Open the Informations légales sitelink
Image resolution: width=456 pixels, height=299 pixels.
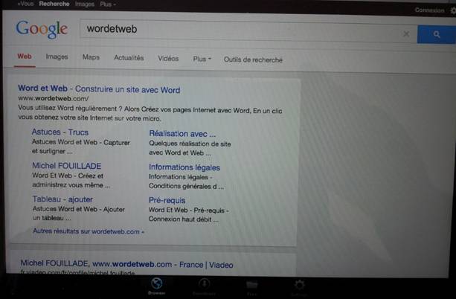[x=184, y=167]
